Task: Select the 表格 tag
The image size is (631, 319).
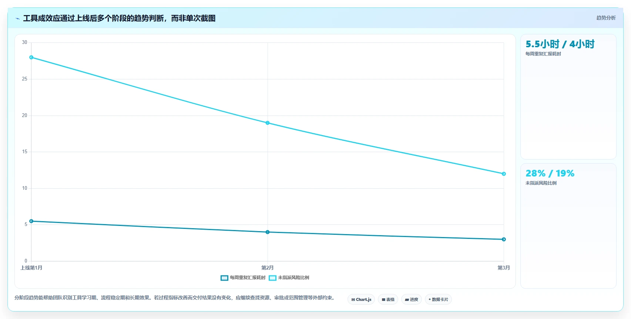Action: (388, 299)
